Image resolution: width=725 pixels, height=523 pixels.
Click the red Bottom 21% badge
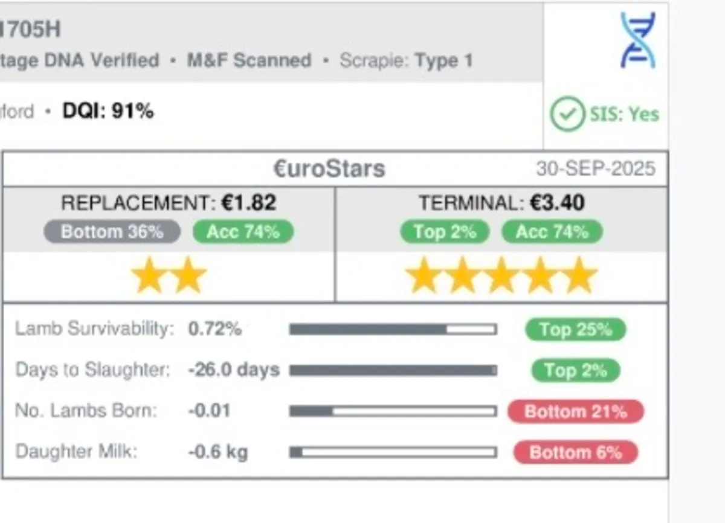(x=575, y=412)
